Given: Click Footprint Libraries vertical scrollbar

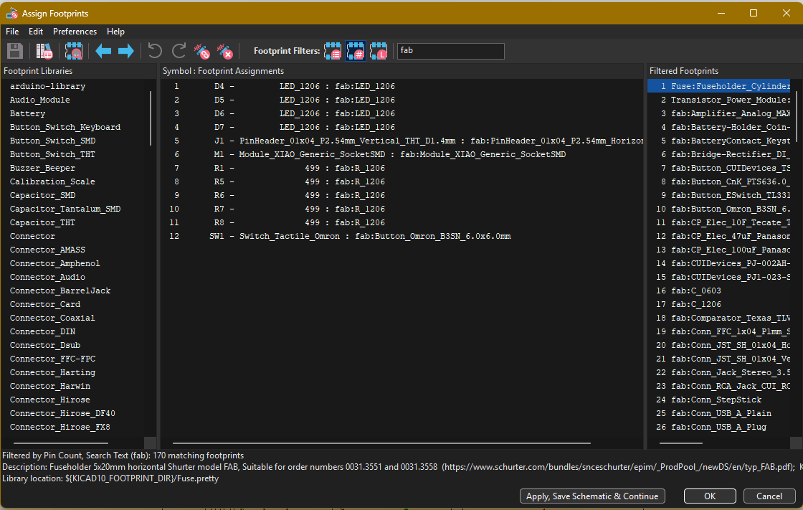Looking at the screenshot, I should coord(151,118).
